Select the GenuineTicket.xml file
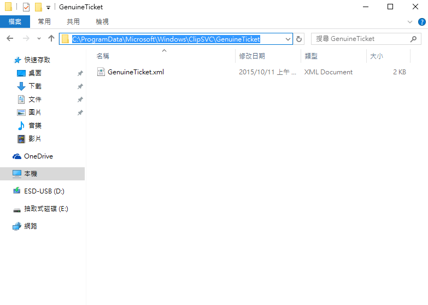The height and width of the screenshot is (305, 428). 136,72
